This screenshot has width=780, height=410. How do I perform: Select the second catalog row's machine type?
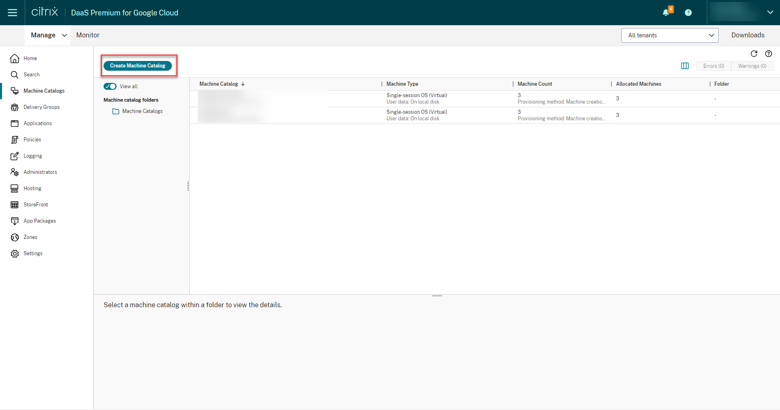coord(417,112)
